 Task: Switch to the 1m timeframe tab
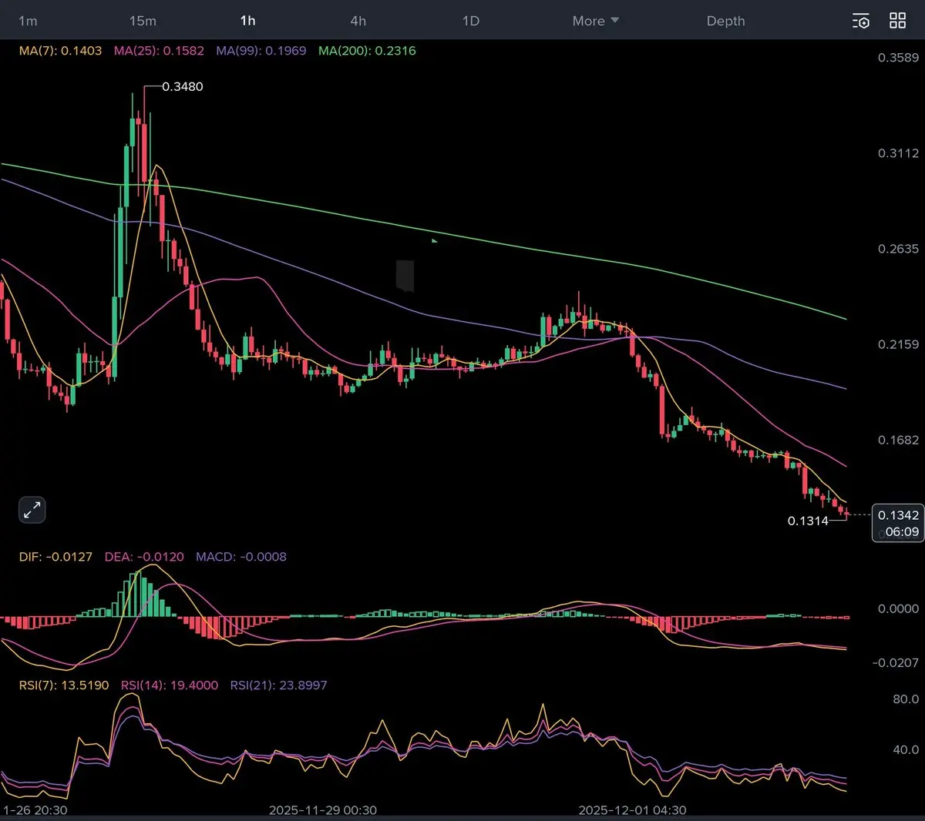[28, 21]
